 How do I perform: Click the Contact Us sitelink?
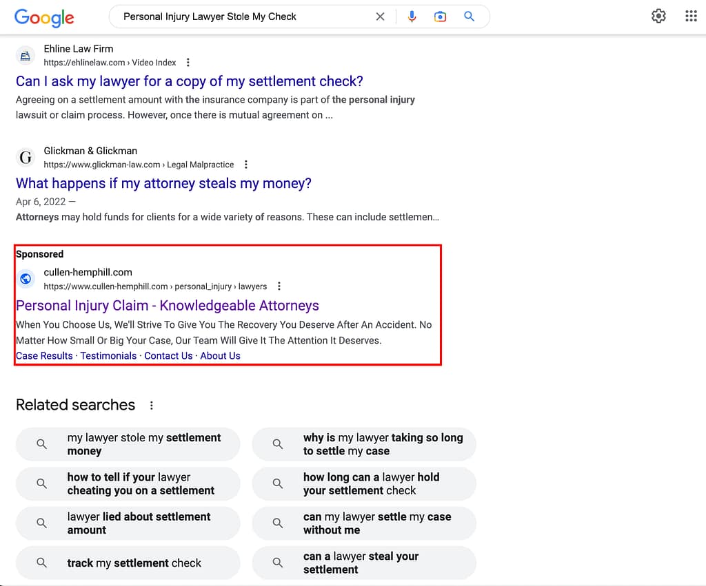tap(168, 356)
